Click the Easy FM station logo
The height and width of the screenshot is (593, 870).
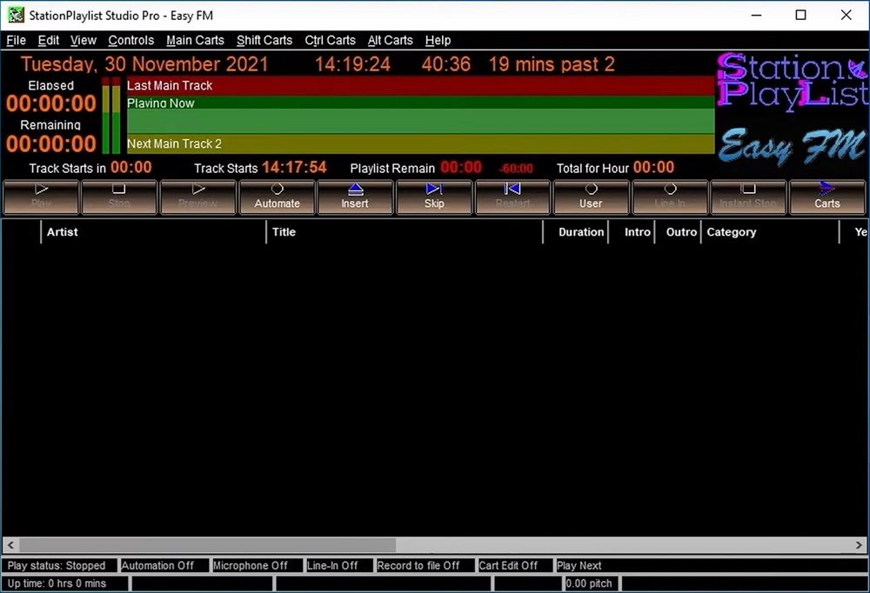coord(792,146)
